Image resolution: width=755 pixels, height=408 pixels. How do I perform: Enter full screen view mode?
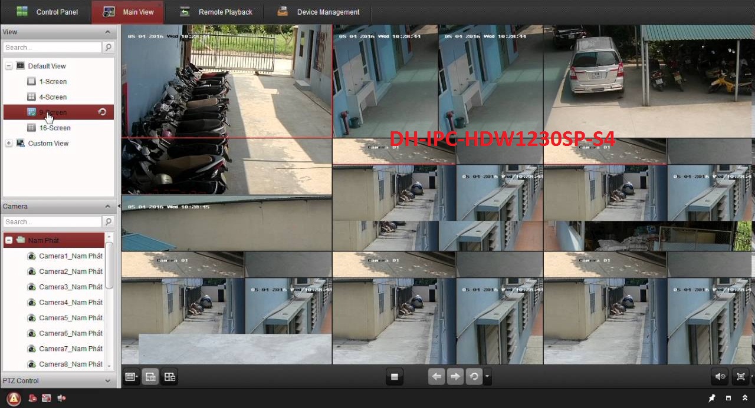pyautogui.click(x=741, y=377)
